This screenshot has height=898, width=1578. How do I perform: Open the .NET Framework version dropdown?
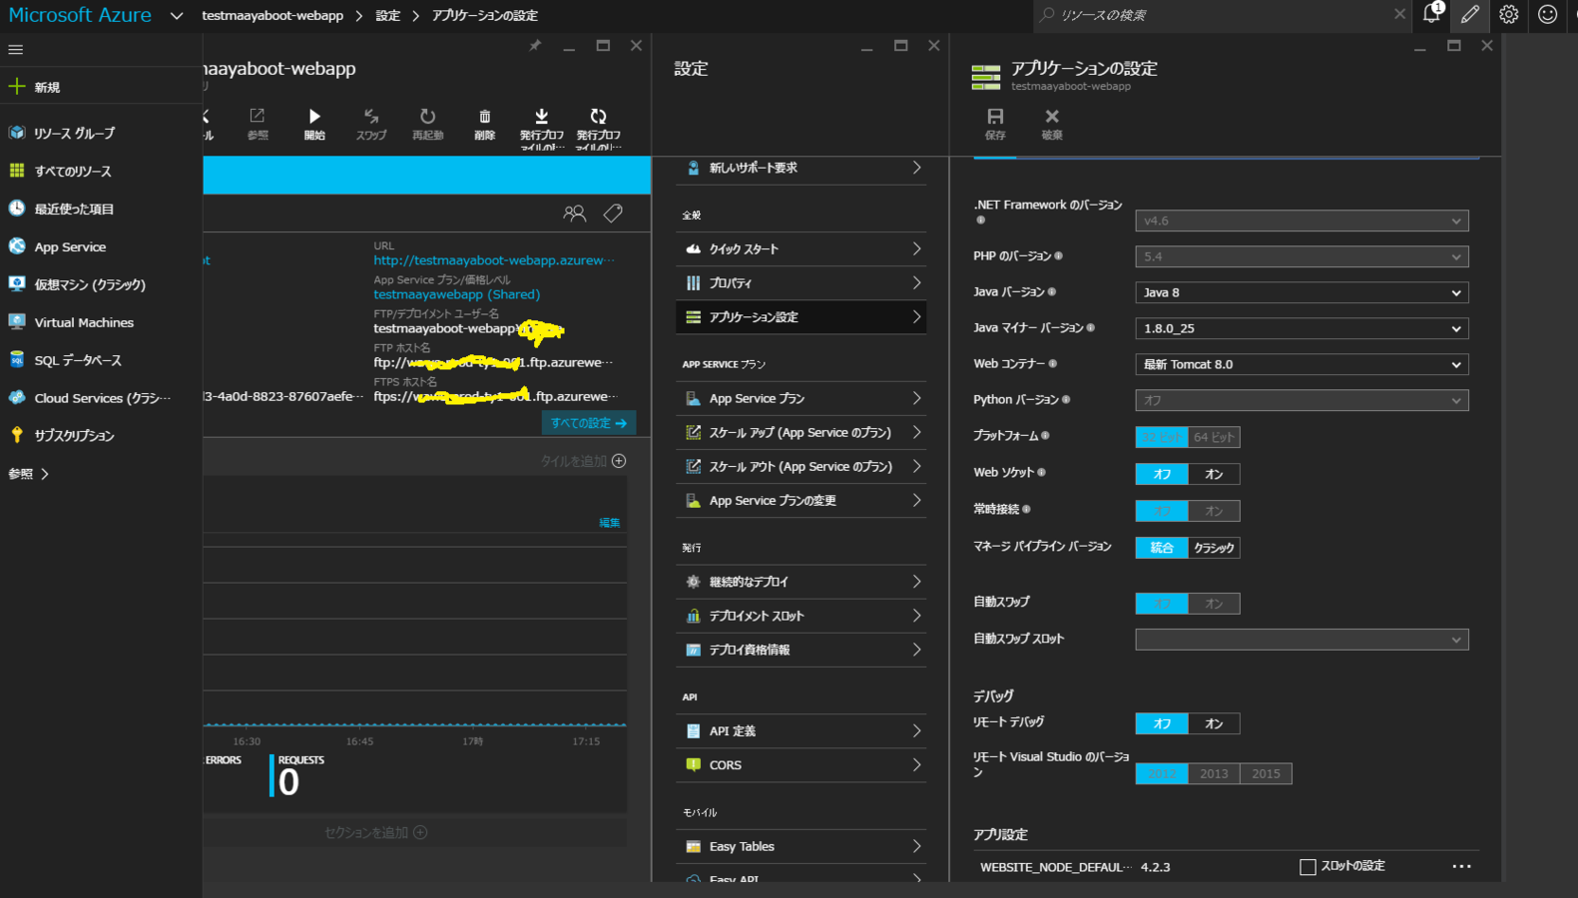click(1302, 221)
